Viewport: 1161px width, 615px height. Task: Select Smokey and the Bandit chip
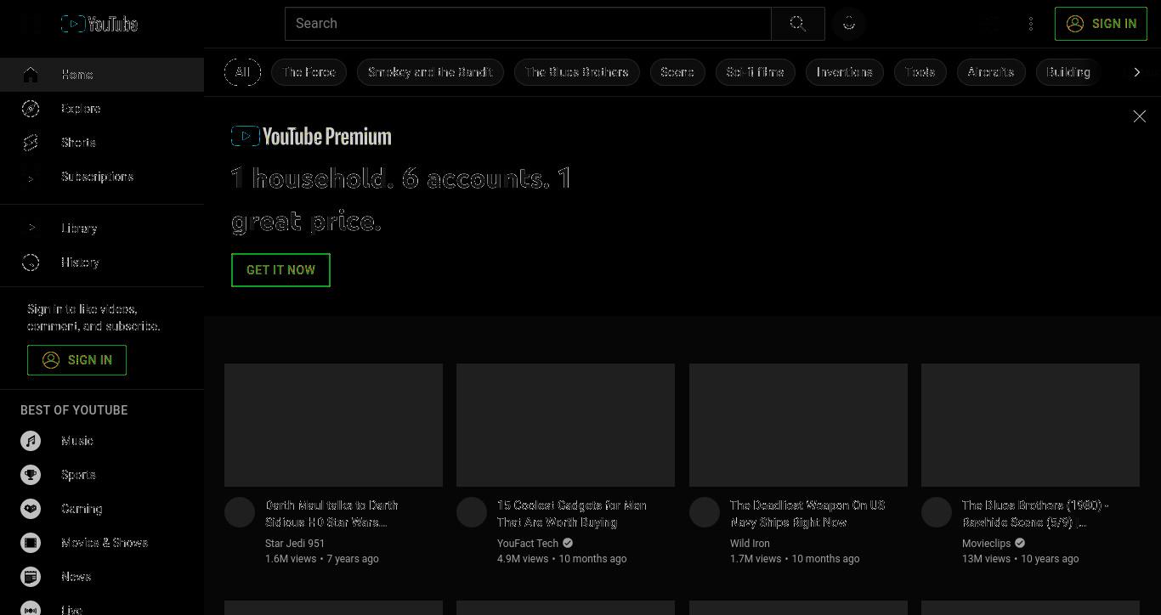pyautogui.click(x=430, y=72)
